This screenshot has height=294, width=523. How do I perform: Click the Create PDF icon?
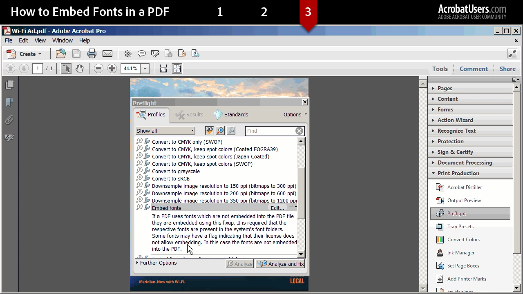click(11, 53)
